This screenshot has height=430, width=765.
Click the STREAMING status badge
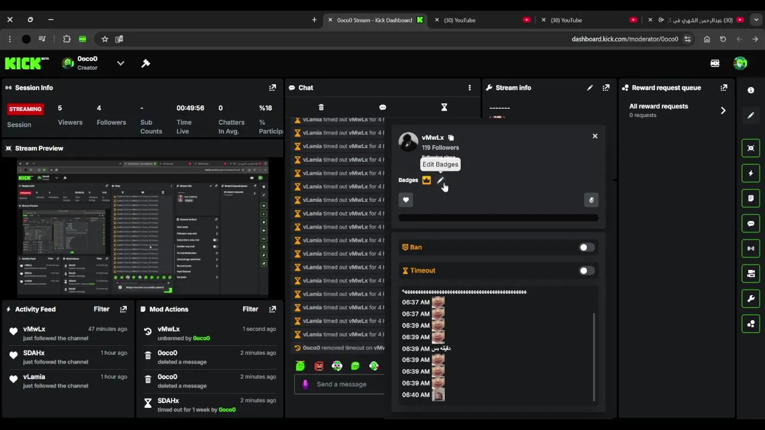click(x=25, y=109)
